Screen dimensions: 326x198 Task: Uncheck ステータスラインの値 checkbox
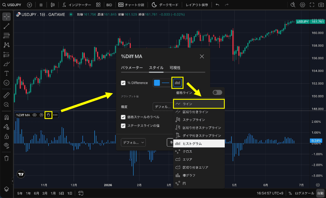tap(123, 125)
